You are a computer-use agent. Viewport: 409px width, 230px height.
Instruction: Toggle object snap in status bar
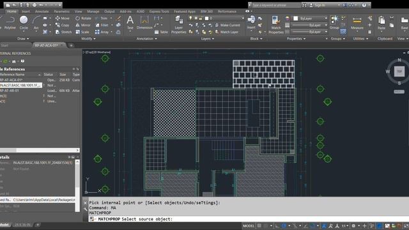(x=313, y=226)
